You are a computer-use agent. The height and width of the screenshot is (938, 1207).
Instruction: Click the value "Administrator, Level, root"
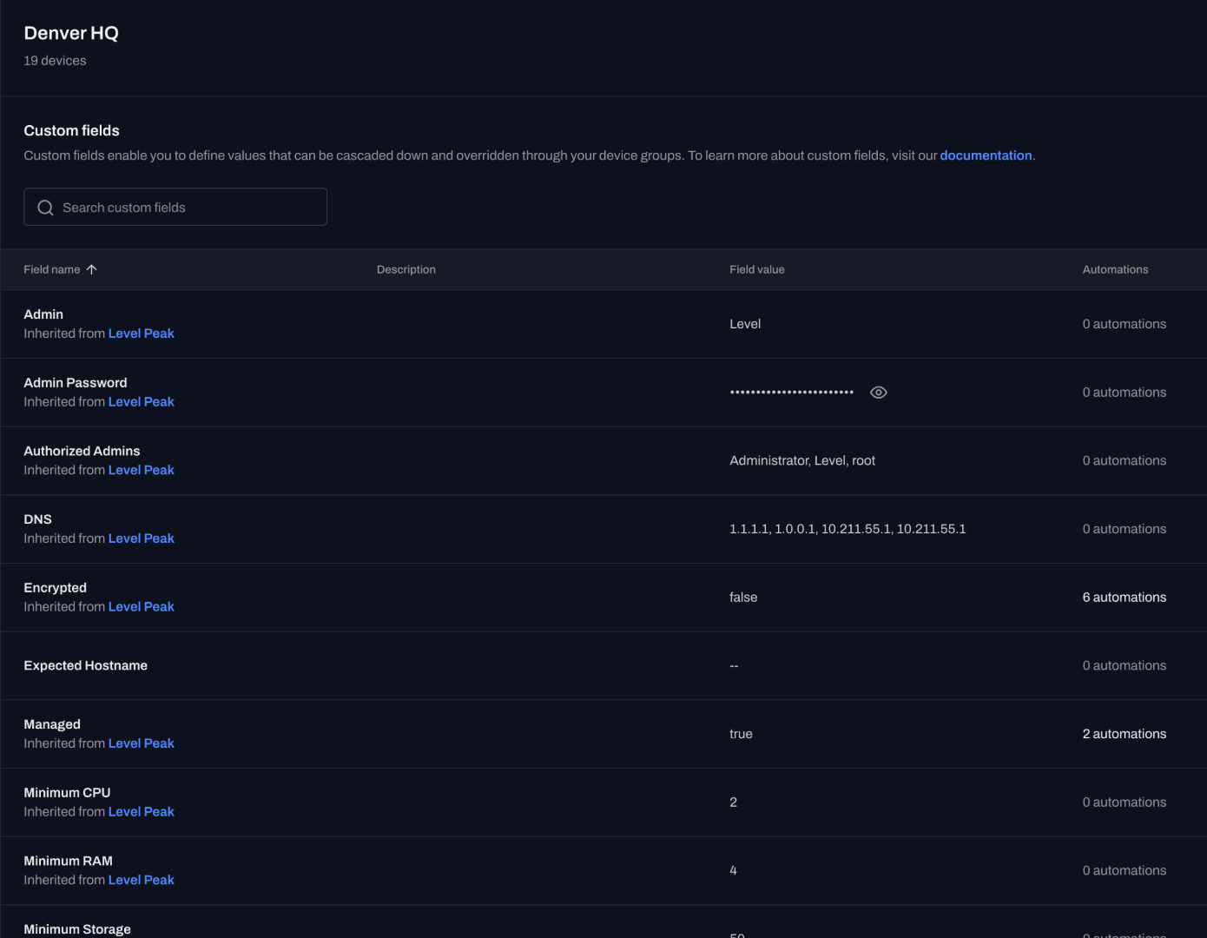(802, 460)
